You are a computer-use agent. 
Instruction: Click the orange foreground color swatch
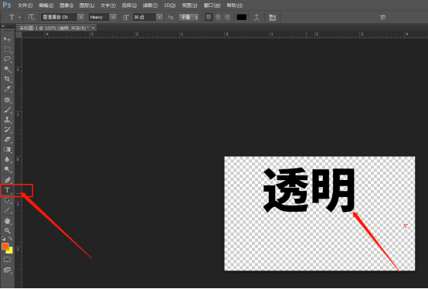(5, 246)
